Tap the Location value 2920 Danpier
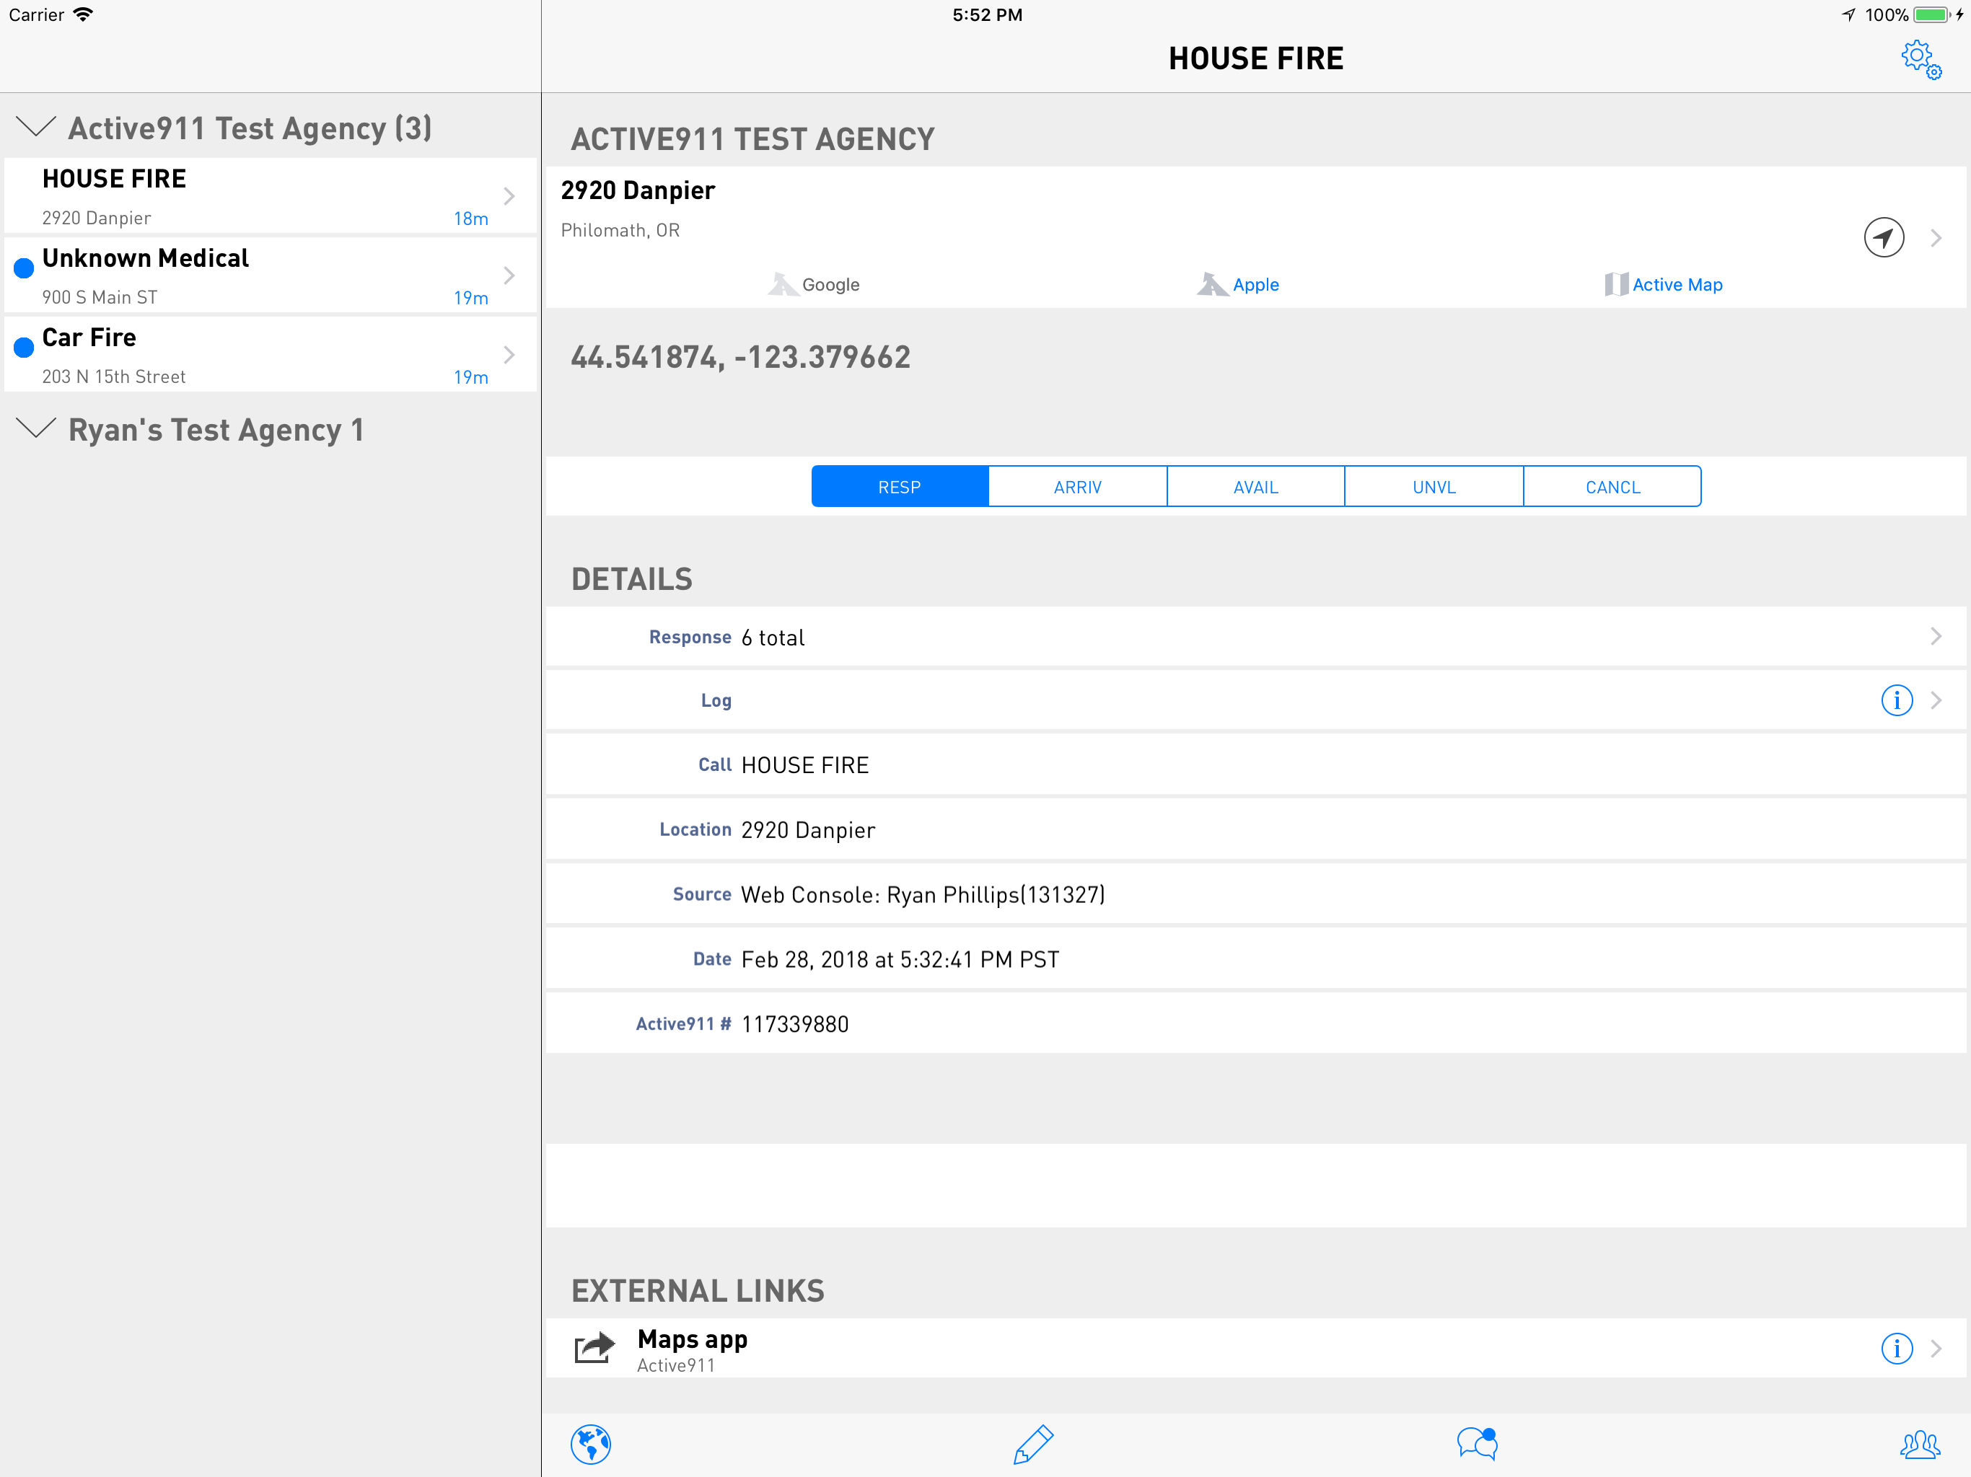 pos(808,830)
